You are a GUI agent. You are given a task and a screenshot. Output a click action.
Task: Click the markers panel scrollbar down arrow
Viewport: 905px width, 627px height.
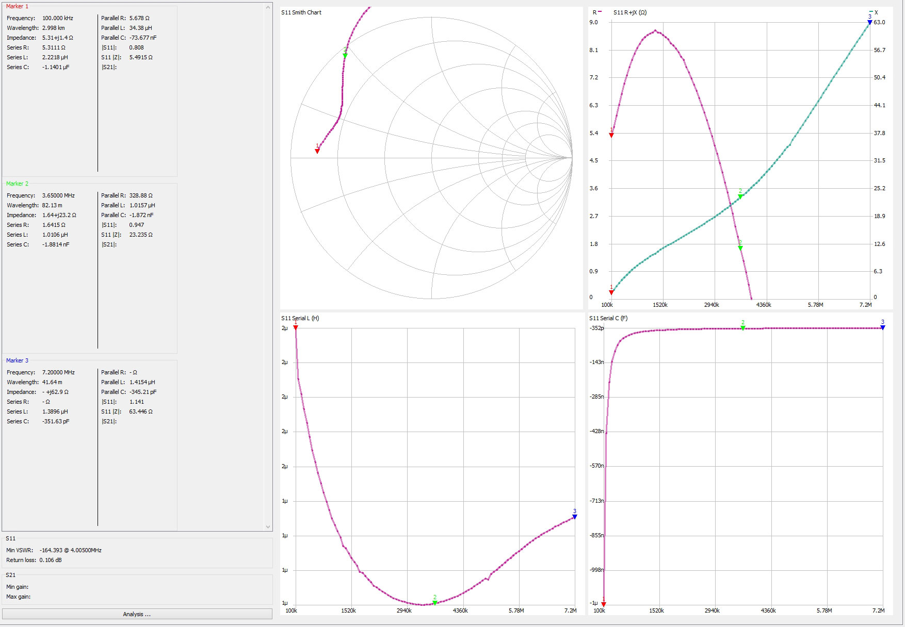coord(268,526)
